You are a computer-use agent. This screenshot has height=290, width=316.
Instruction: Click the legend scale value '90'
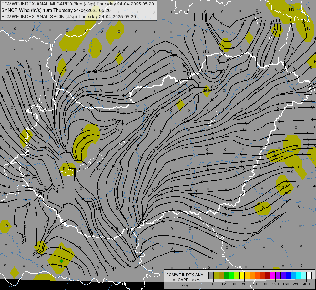(x=265, y=284)
